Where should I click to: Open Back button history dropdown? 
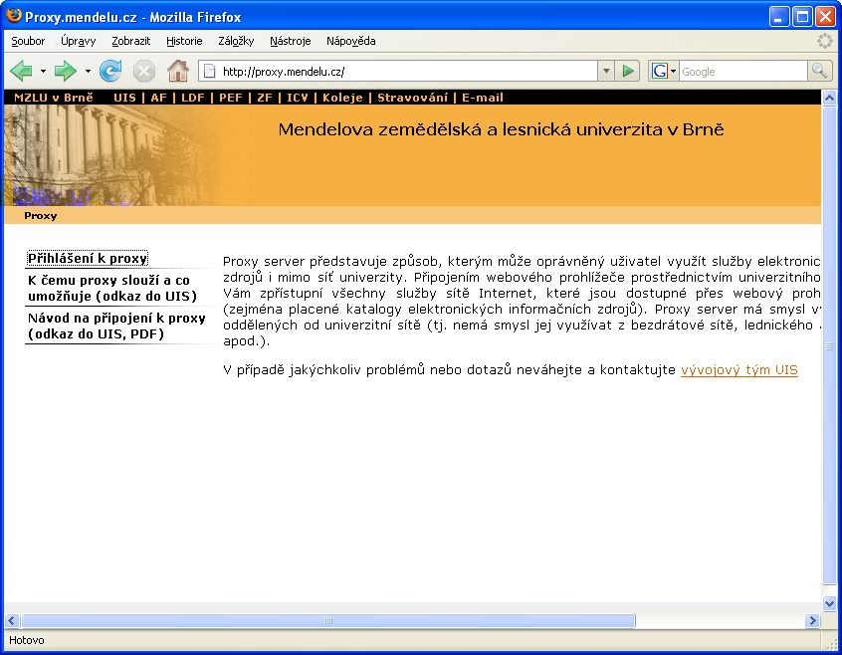pos(43,71)
